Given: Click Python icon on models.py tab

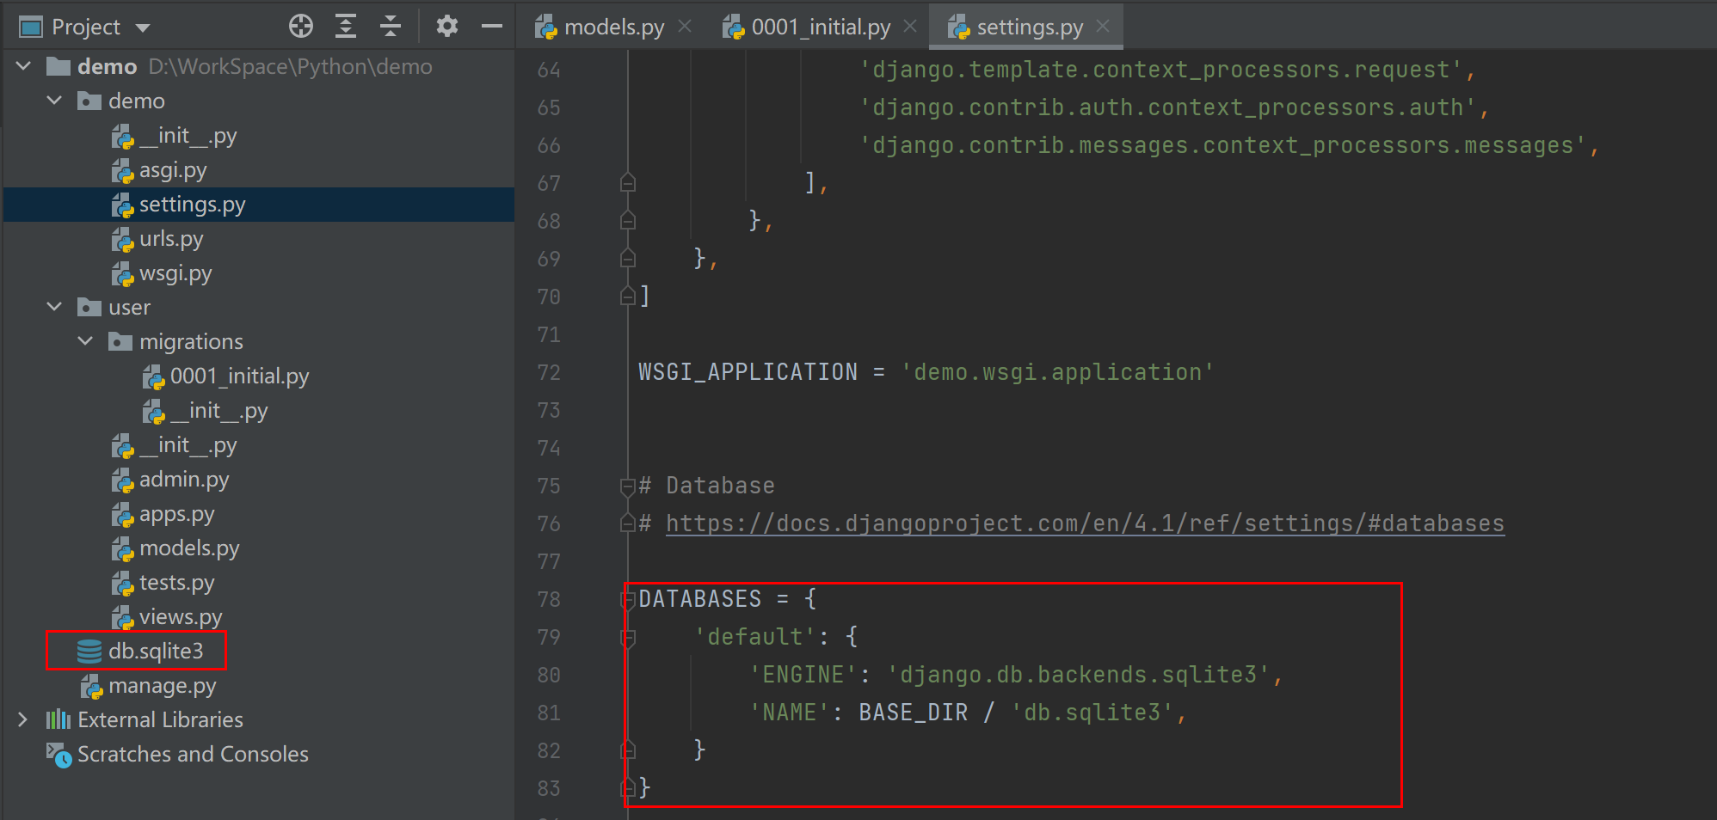Looking at the screenshot, I should [546, 28].
